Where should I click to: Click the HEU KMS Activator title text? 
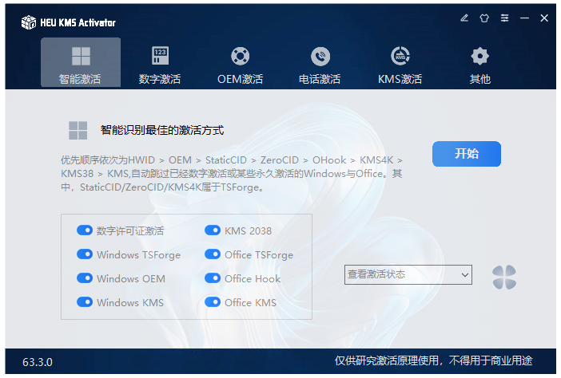(78, 23)
